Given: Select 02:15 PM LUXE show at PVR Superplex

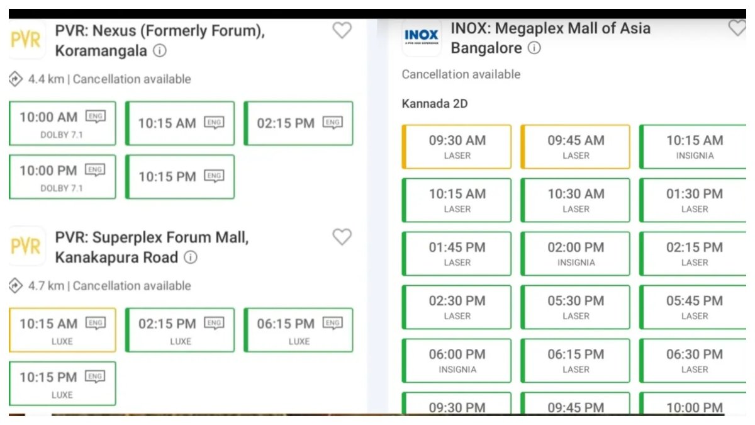Looking at the screenshot, I should pyautogui.click(x=180, y=330).
